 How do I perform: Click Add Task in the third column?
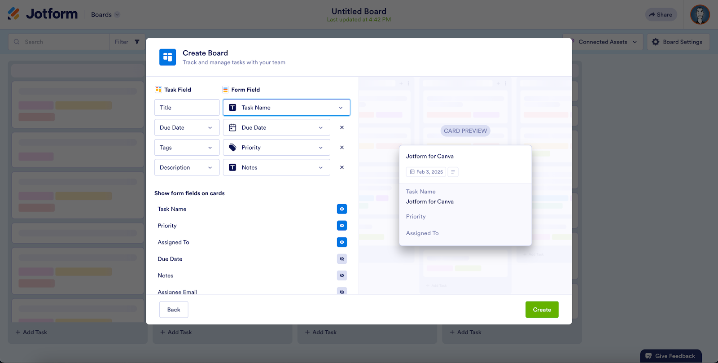click(321, 332)
